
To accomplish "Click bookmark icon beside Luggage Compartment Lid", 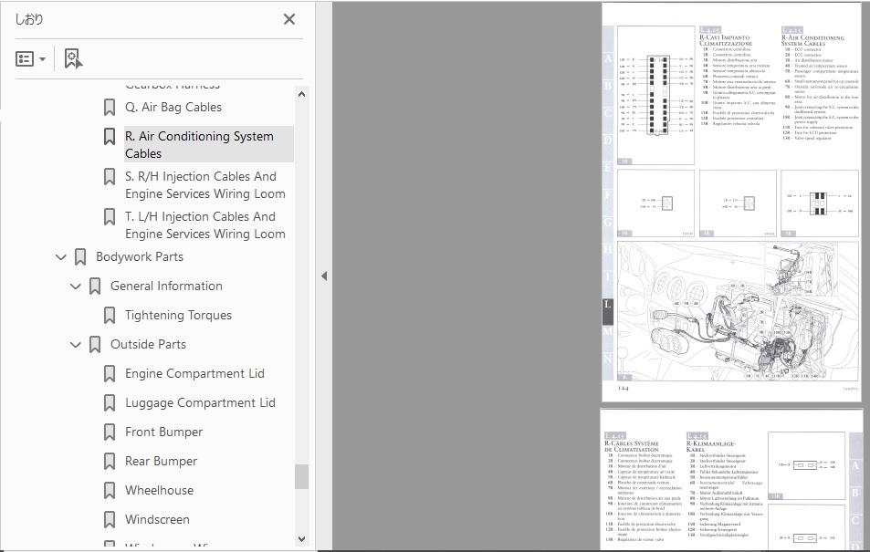I will 110,402.
